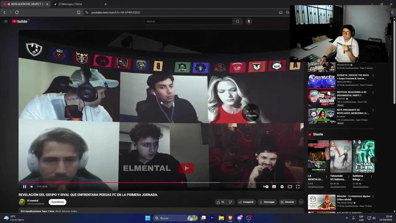Screen dimensions: 396x223
Task: Open options menu for WESTCOL REACCIONA video
Action: tap(373, 93)
